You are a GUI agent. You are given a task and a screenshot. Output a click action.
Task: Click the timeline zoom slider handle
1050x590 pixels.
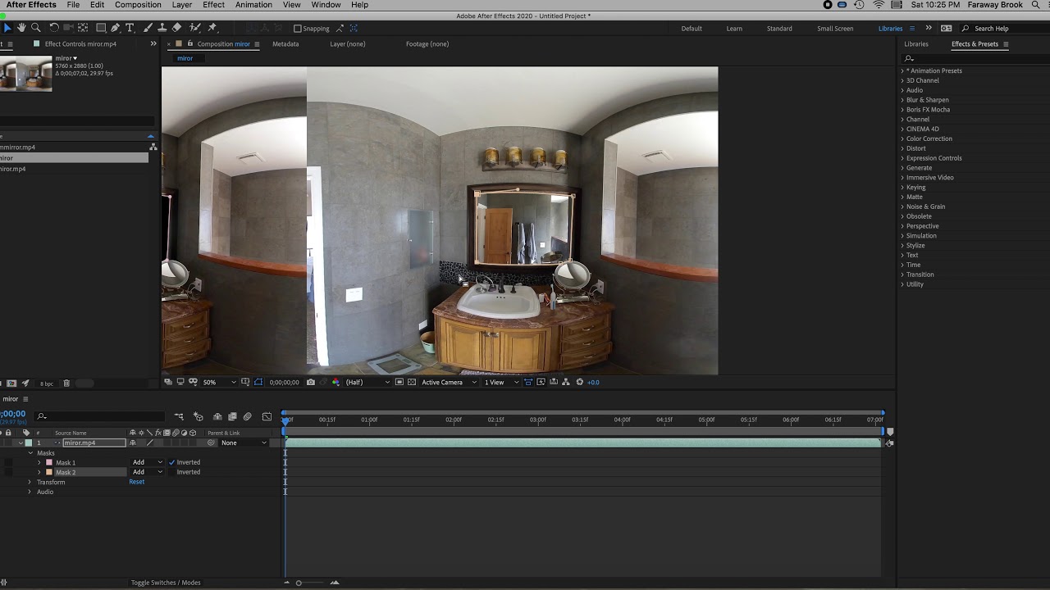click(x=299, y=583)
